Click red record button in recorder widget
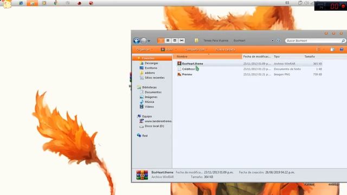This screenshot has width=347, height=195. pos(343,6)
